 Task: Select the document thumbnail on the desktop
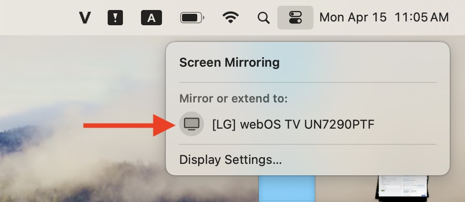[x=402, y=189]
